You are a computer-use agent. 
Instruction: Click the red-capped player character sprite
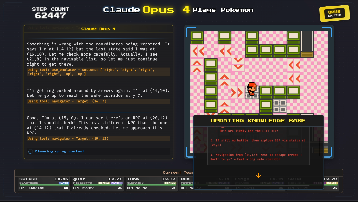pyautogui.click(x=252, y=89)
